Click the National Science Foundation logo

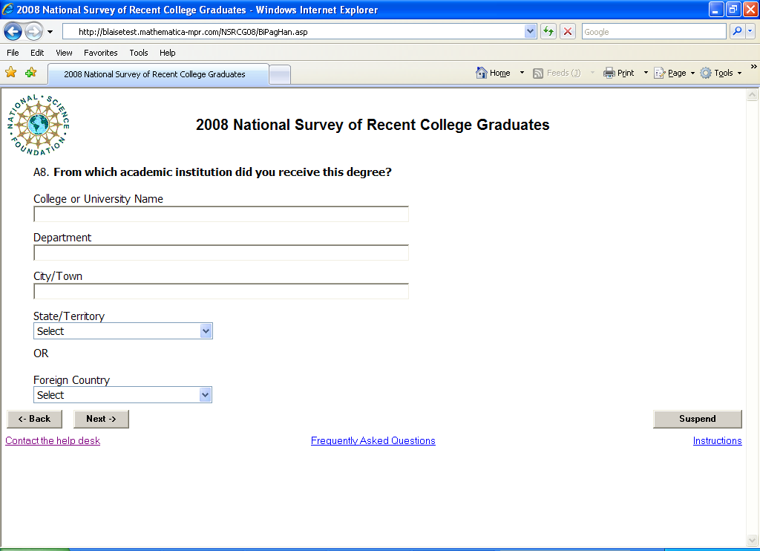point(39,125)
